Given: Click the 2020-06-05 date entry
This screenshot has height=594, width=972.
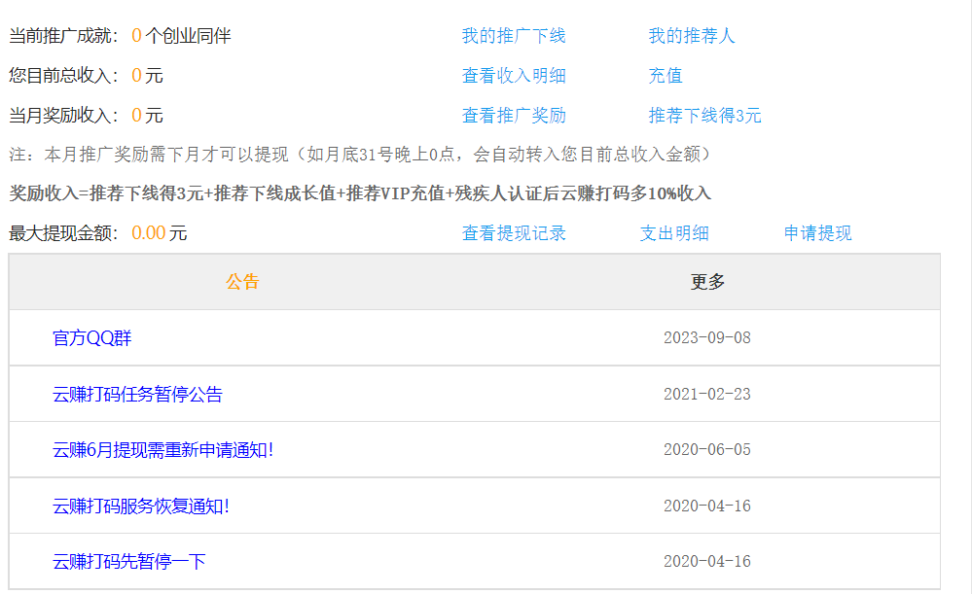Looking at the screenshot, I should pos(706,450).
